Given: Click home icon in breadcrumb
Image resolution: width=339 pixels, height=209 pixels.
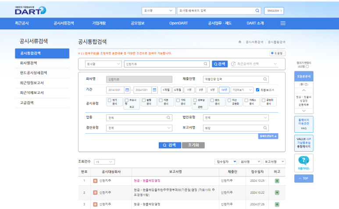Looking at the screenshot, I should click(240, 42).
